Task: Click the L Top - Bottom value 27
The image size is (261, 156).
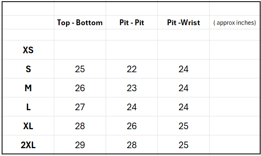Action: [x=80, y=107]
